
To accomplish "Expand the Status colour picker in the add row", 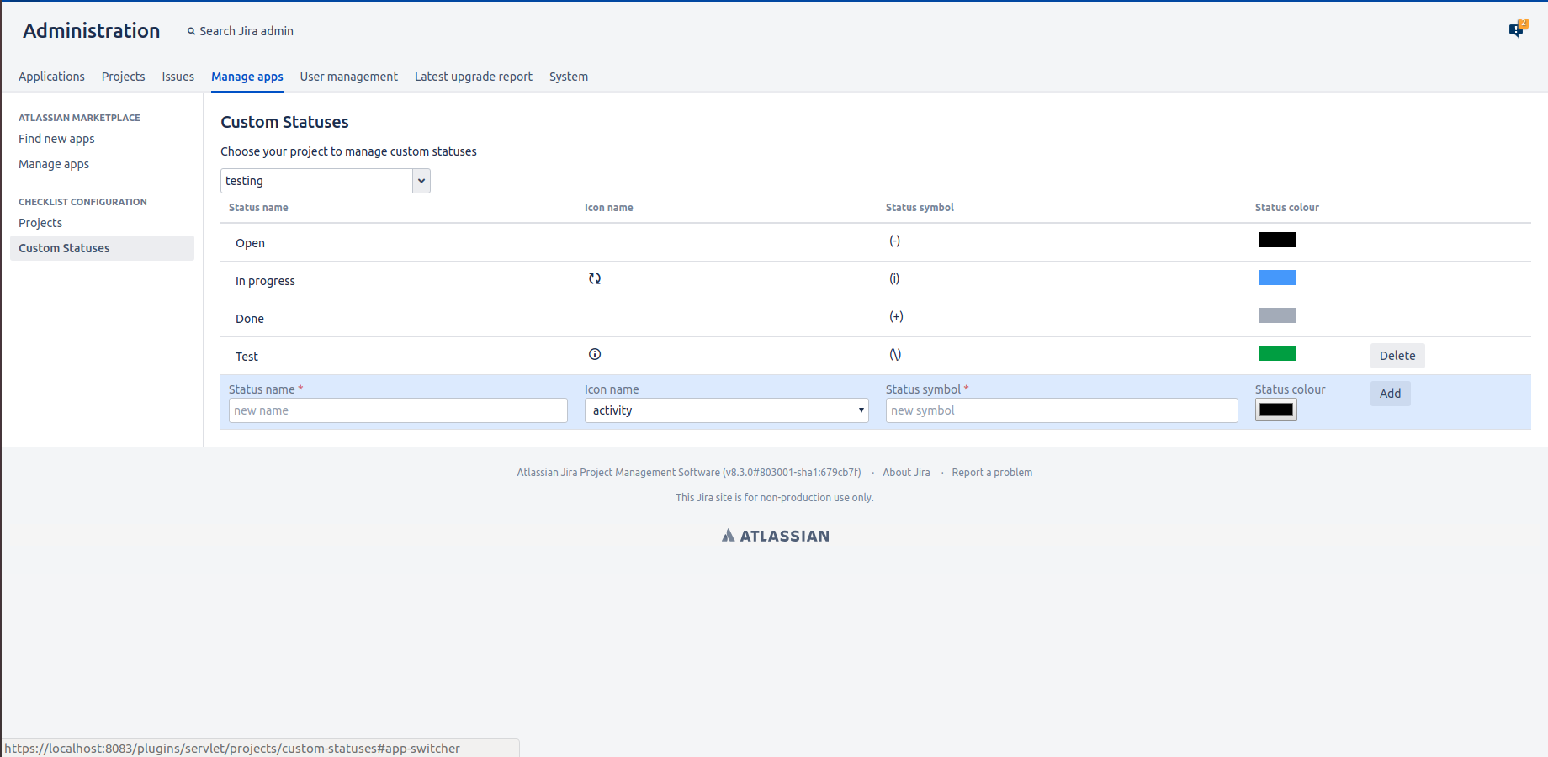I will pyautogui.click(x=1275, y=409).
